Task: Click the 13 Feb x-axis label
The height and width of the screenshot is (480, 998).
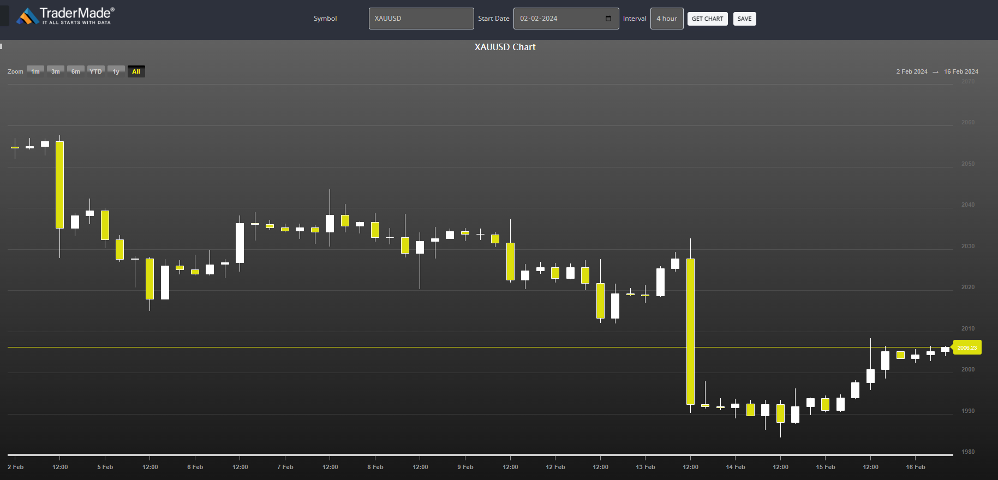Action: pos(646,467)
